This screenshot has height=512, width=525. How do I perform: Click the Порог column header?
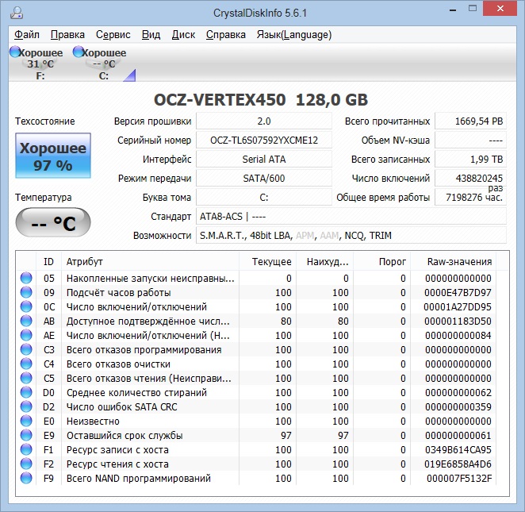coord(382,262)
